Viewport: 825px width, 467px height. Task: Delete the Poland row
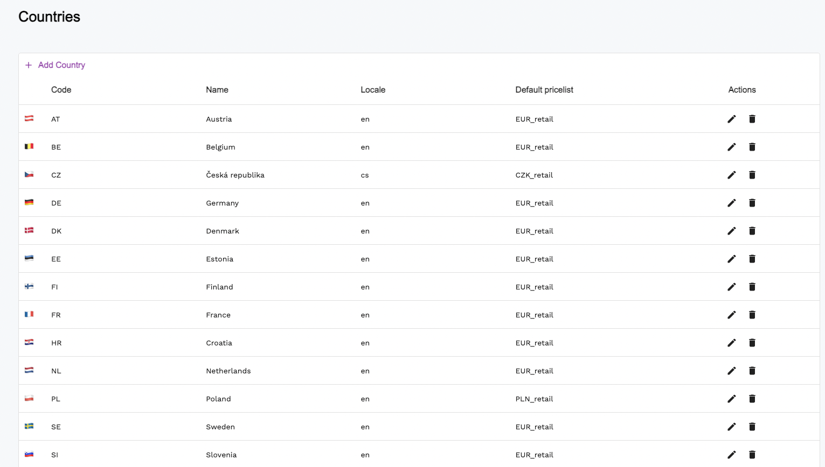[752, 399]
